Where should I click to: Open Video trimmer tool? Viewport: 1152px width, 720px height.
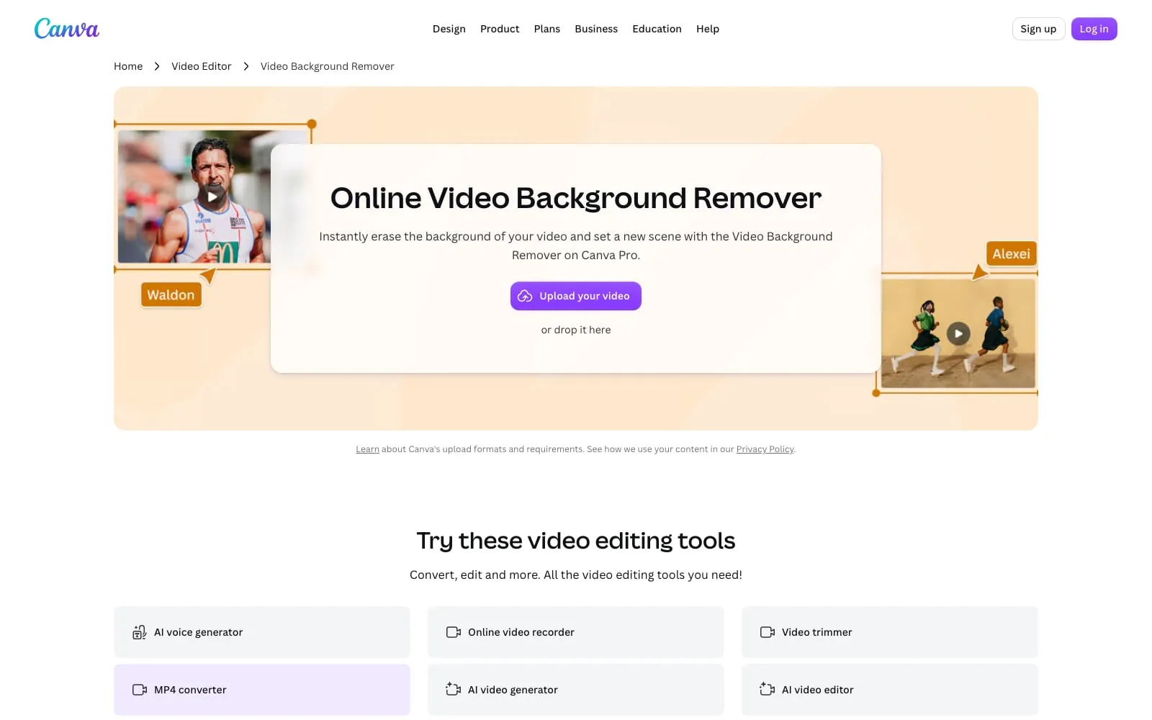coord(890,632)
